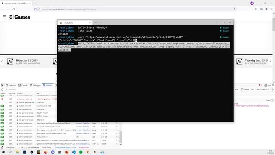Viewport: 275px width, 155px height.
Task: Bookmark this page with the star icon
Action: click(235, 9)
